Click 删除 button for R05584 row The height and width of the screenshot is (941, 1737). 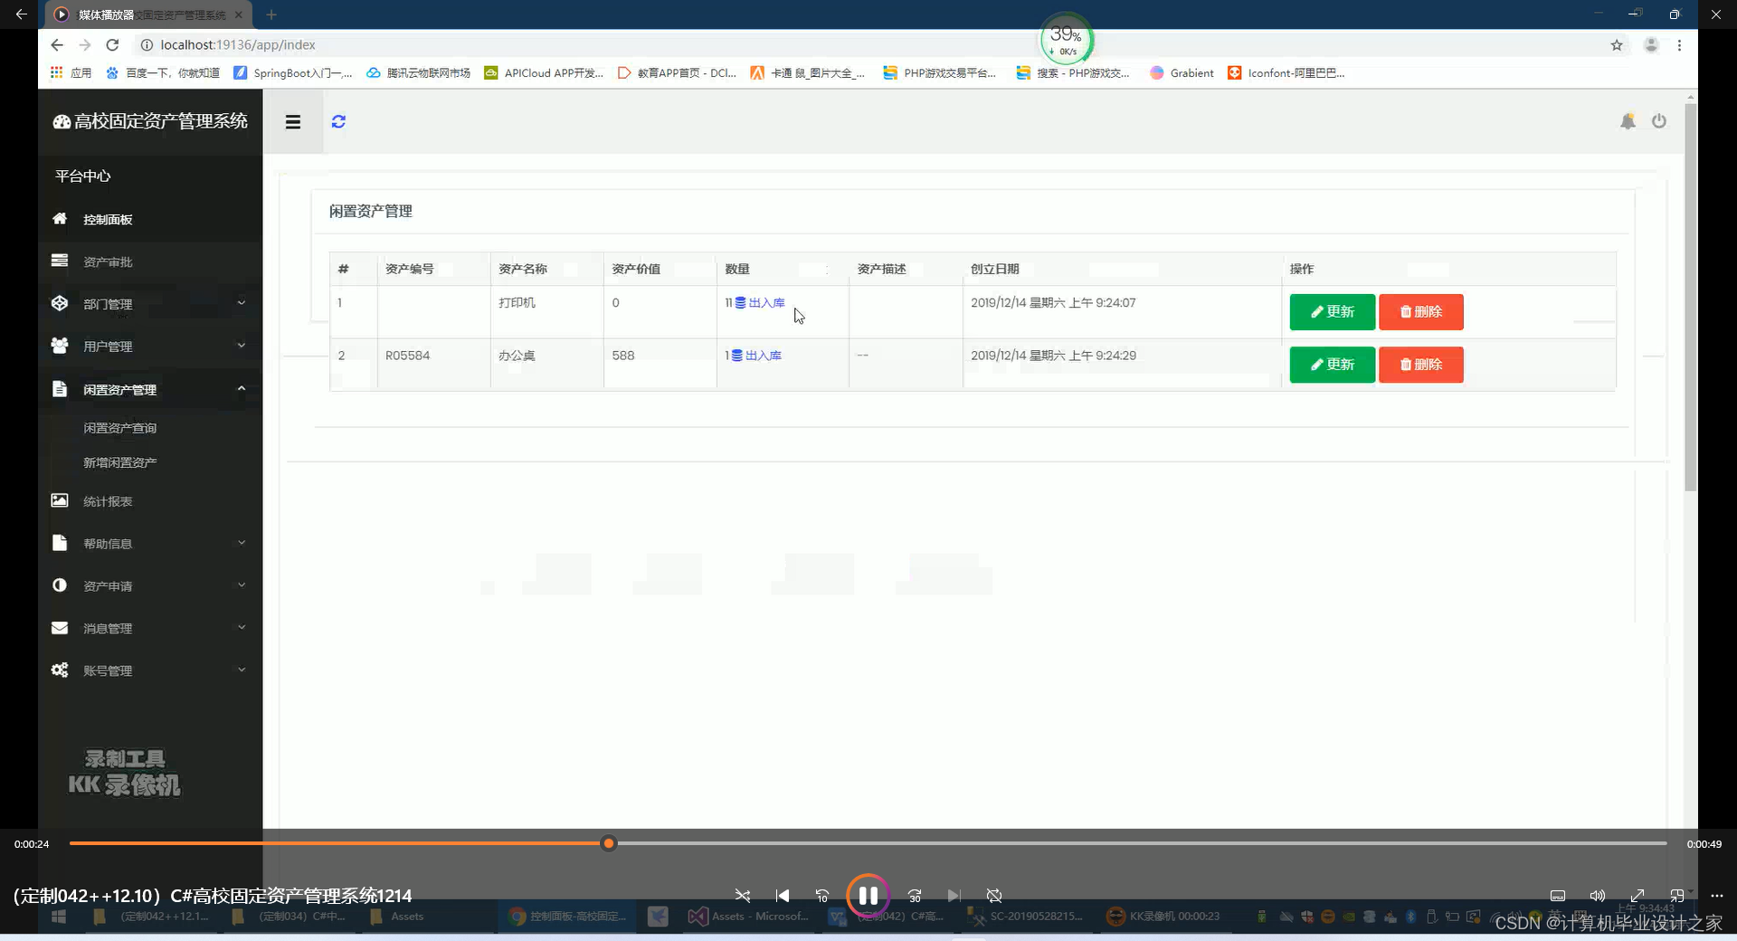[x=1421, y=365]
